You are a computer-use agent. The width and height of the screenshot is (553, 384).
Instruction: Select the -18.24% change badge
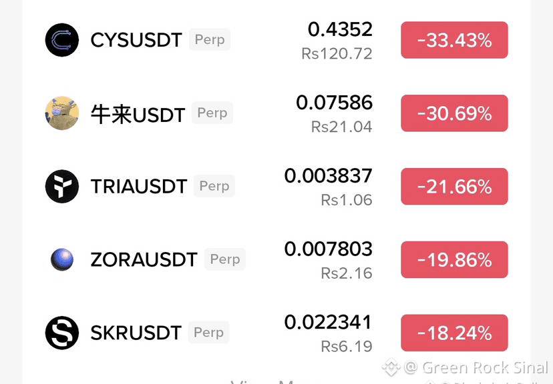(454, 333)
